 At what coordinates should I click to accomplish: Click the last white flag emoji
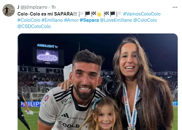[x=119, y=14]
